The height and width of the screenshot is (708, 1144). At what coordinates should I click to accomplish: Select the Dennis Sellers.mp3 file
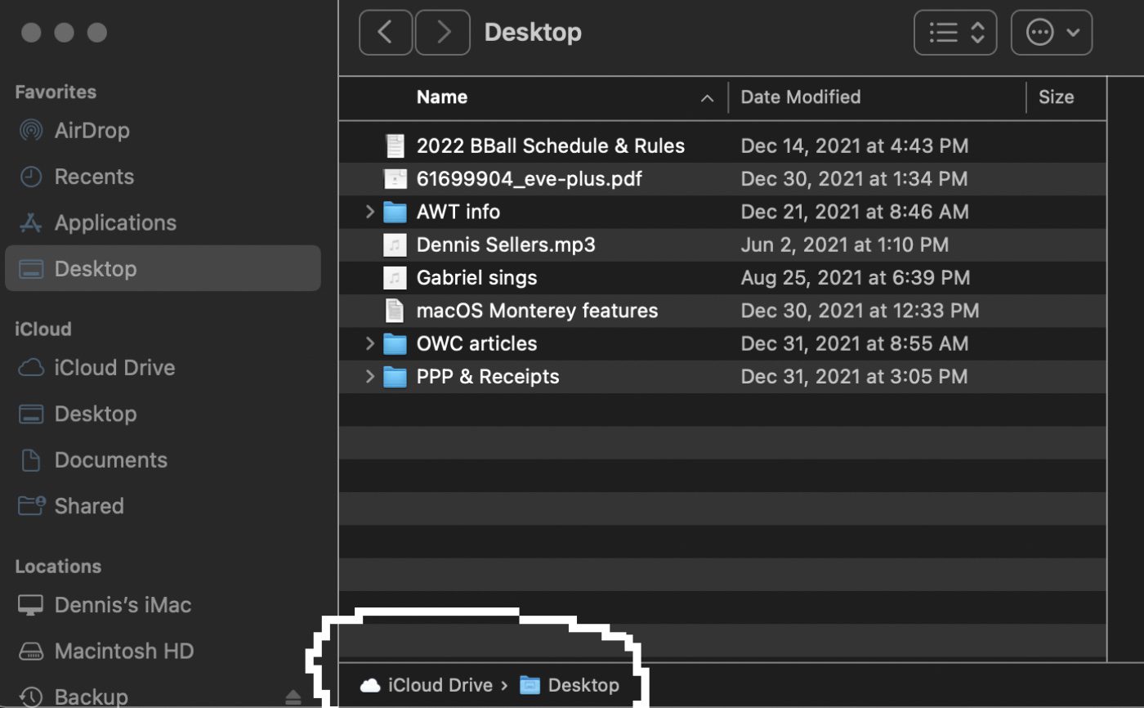[x=505, y=245]
